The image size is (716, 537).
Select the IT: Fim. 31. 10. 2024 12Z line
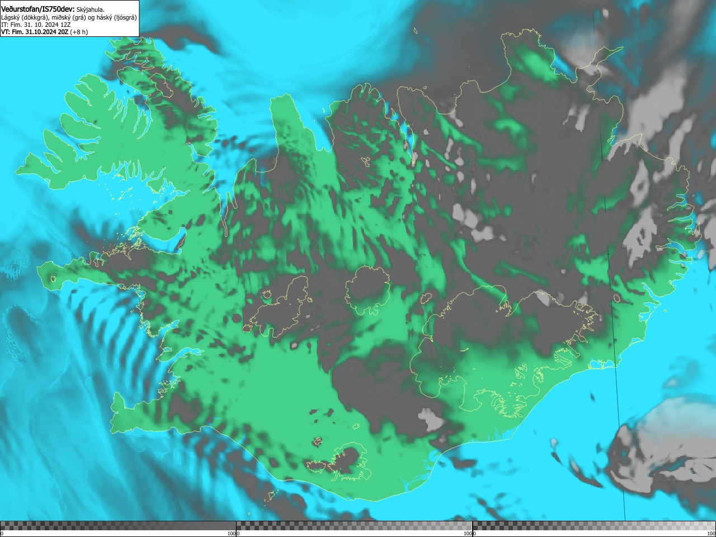point(36,25)
